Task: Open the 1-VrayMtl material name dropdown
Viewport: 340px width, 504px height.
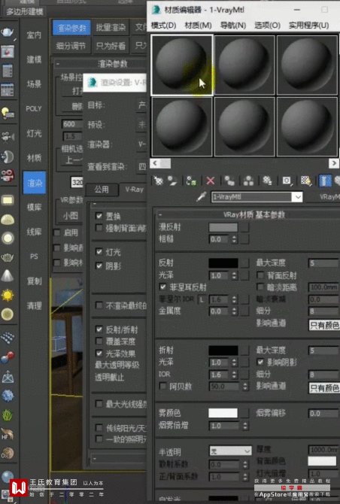Action: click(x=298, y=197)
